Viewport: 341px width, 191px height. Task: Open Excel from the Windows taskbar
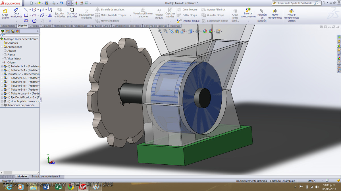click(x=59, y=187)
